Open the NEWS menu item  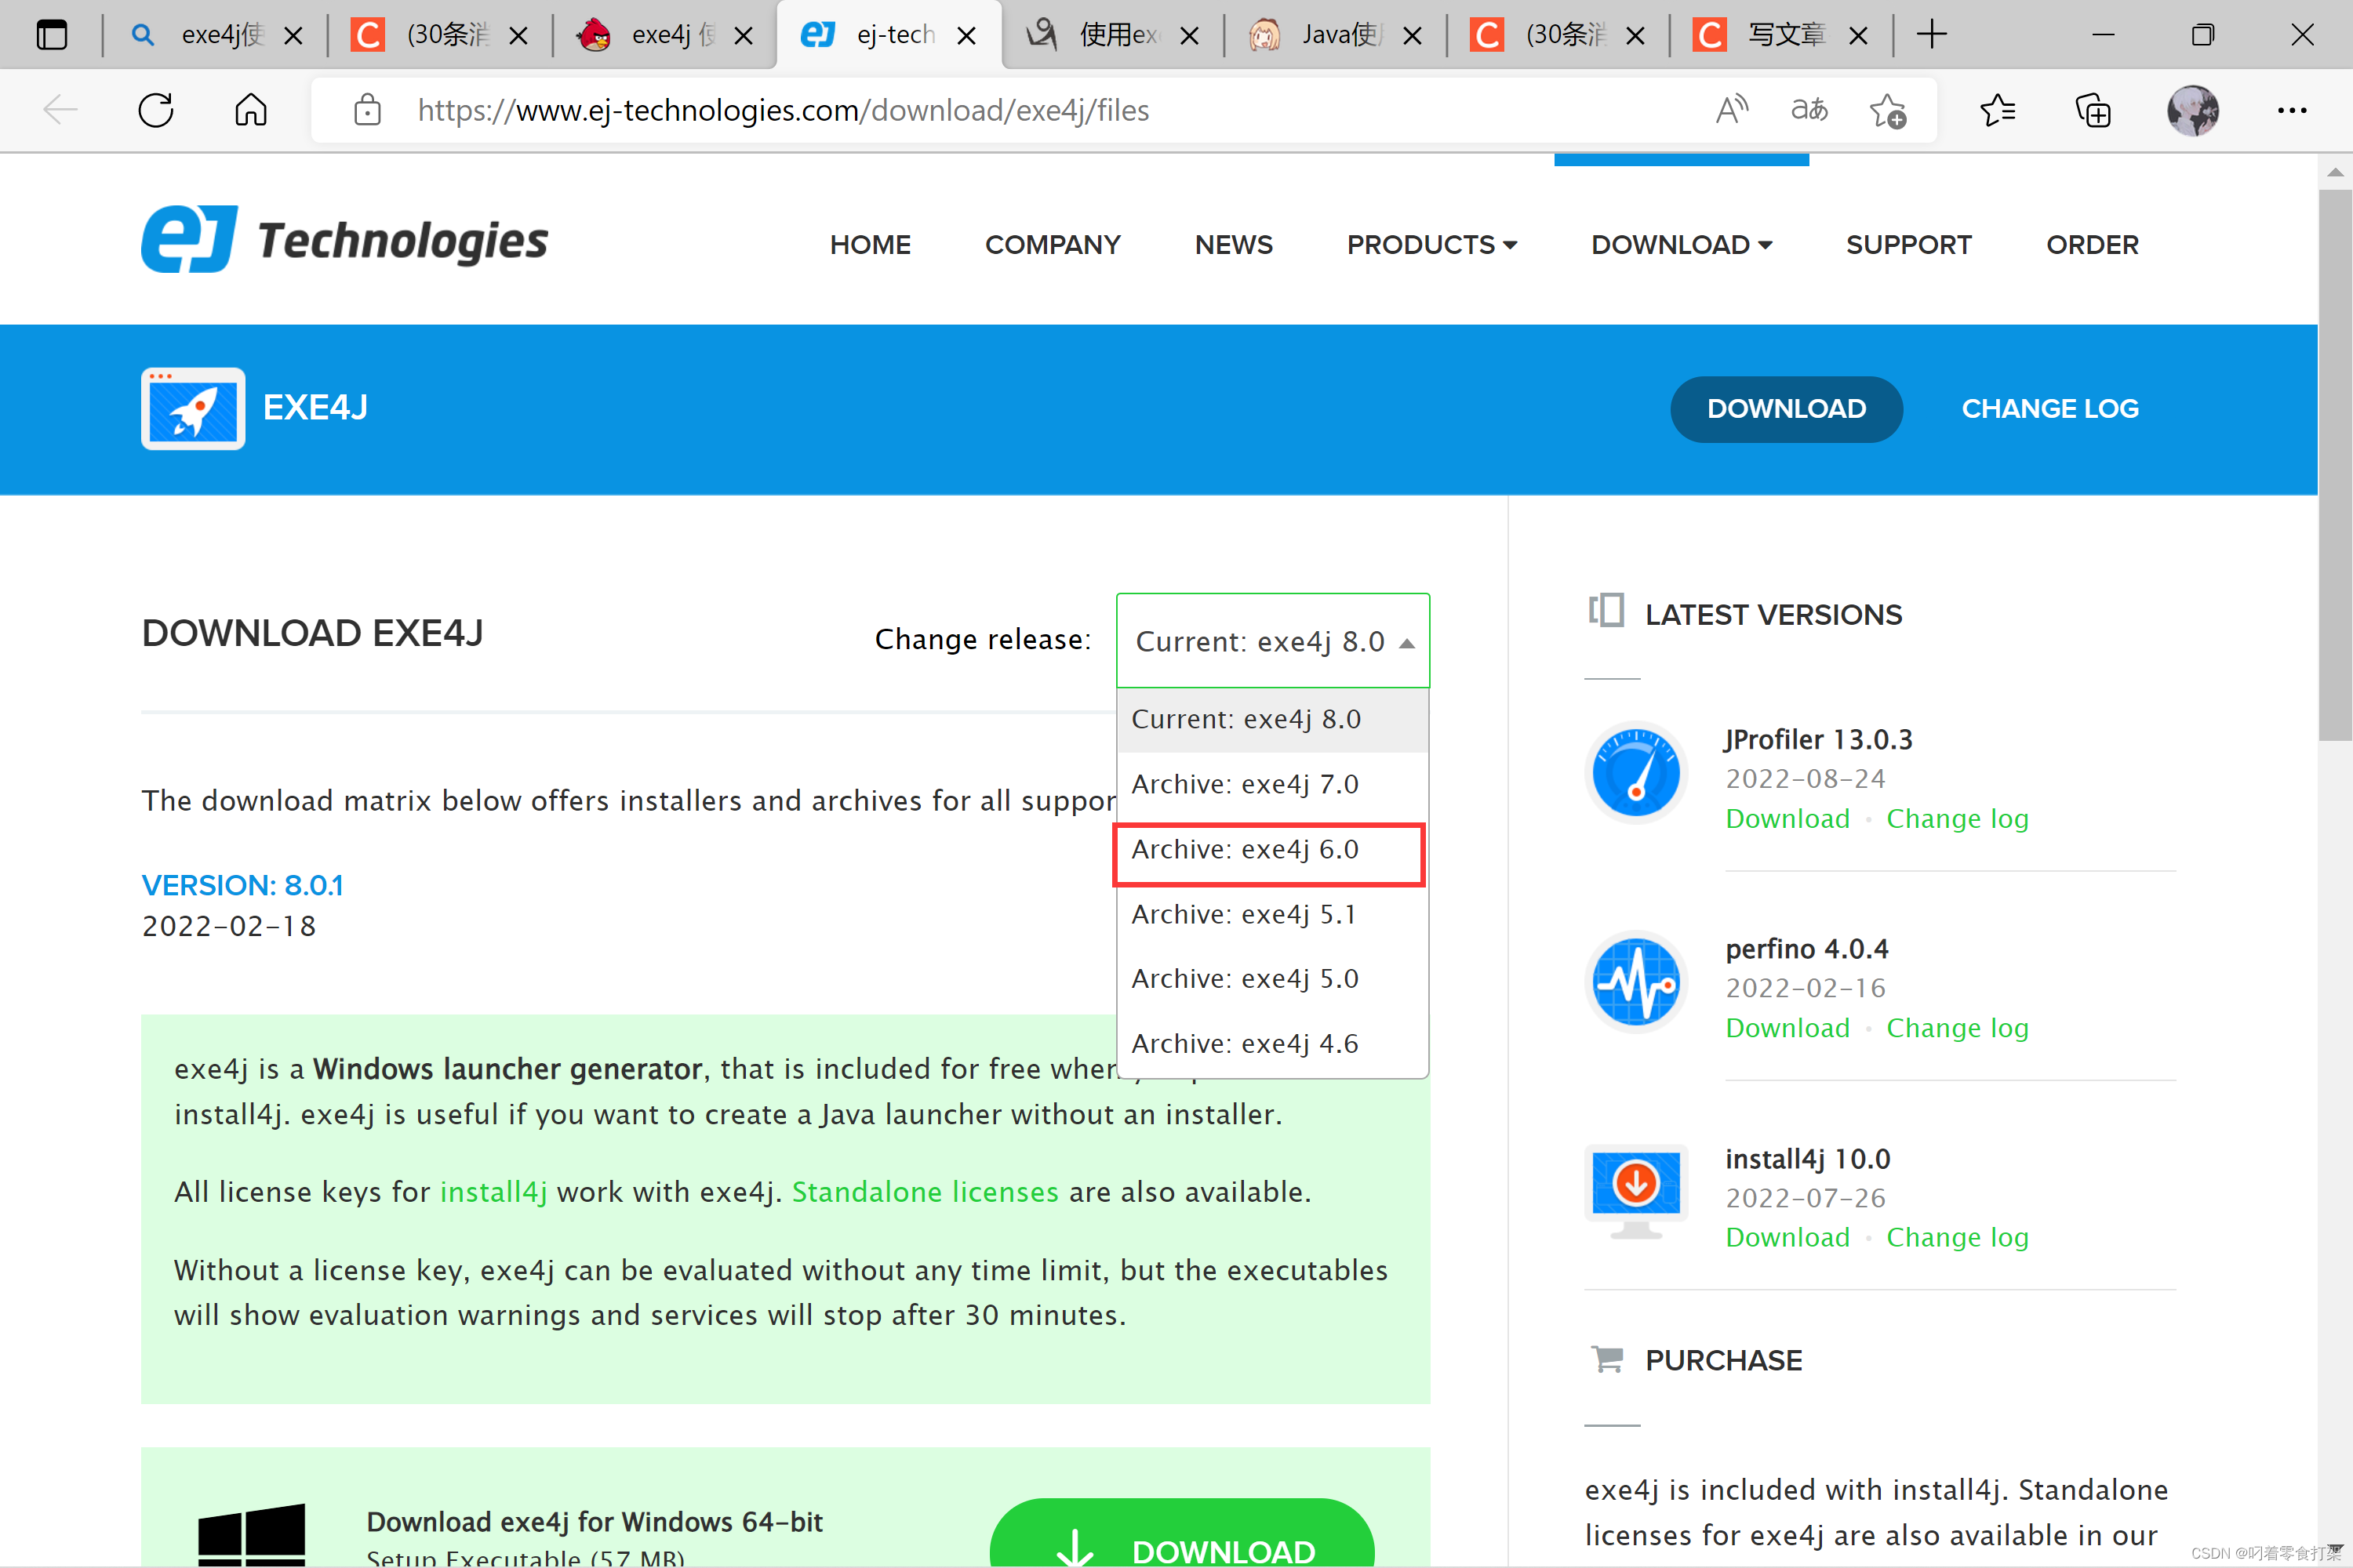(1234, 245)
